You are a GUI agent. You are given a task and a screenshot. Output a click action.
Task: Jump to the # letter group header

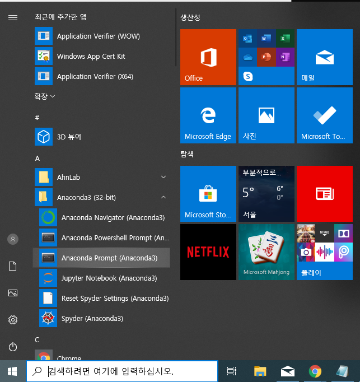point(37,118)
